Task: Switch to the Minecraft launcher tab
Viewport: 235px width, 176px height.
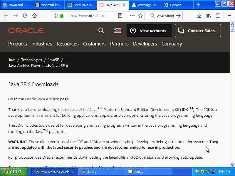Action: point(48,5)
